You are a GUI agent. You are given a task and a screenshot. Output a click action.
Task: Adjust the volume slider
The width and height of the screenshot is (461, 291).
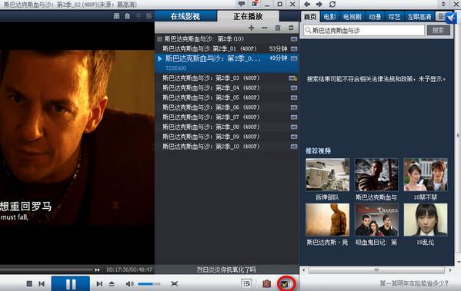[149, 284]
